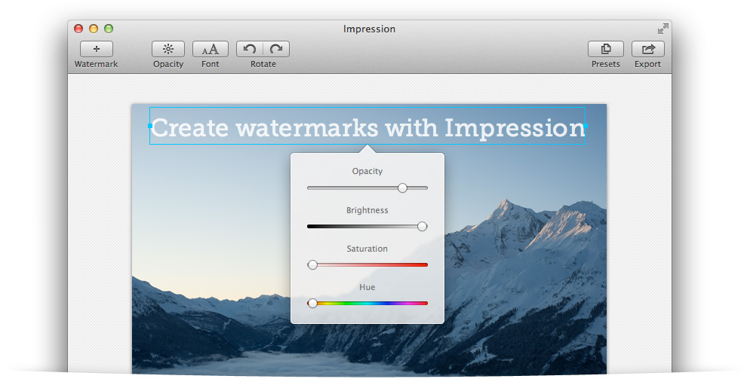
Task: Open the Opacity toolbar button
Action: 168,49
